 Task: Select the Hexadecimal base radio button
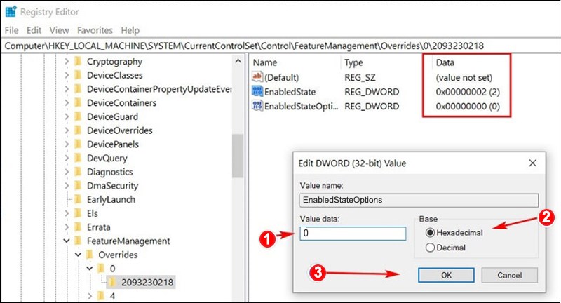coord(430,233)
